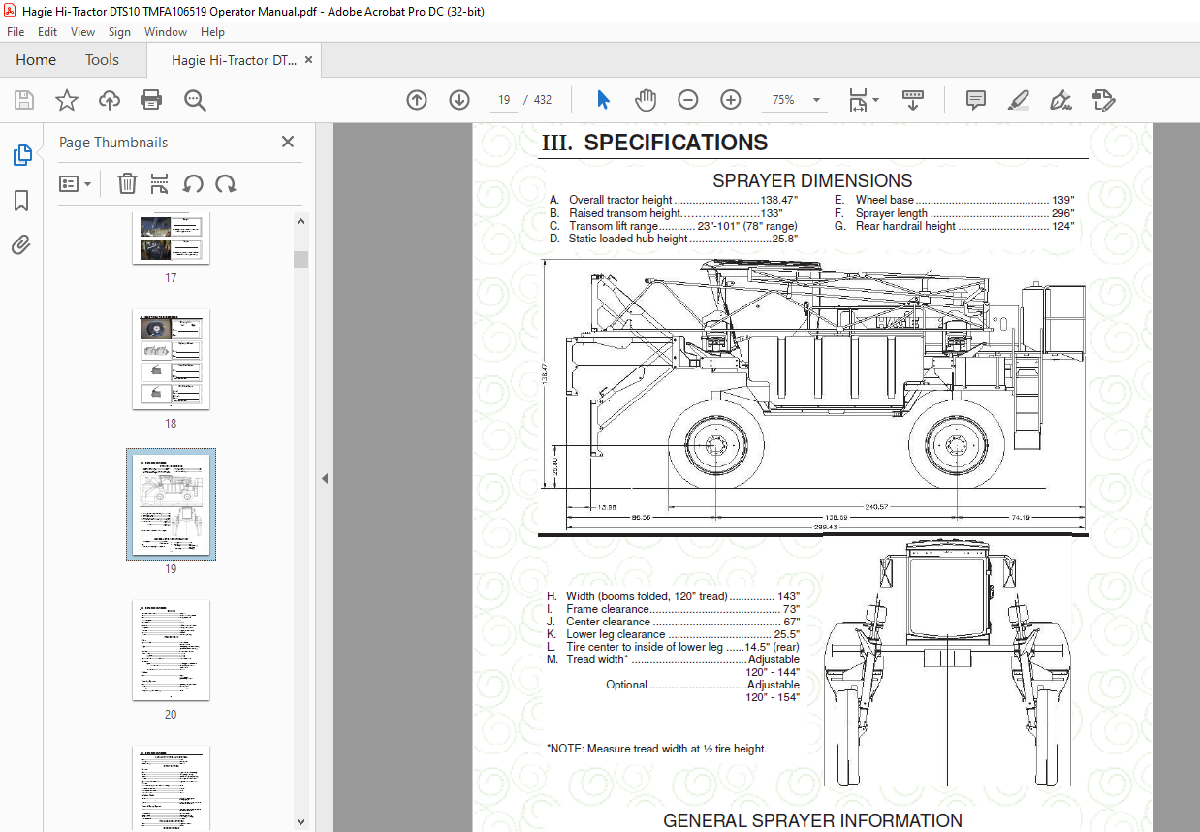Open the Edit menu

[x=47, y=32]
